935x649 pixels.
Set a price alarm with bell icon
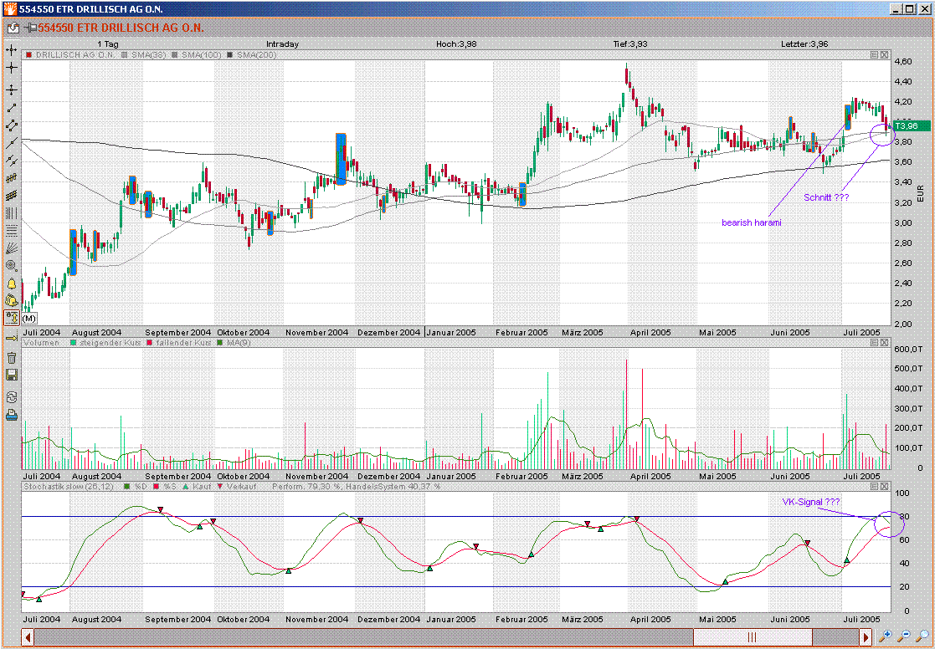pos(12,284)
